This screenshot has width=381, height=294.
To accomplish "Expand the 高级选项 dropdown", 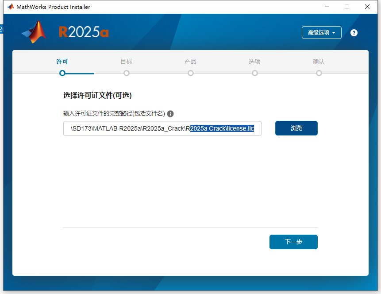I will 321,33.
